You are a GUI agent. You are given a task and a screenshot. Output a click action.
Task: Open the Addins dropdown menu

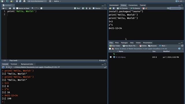57,1
